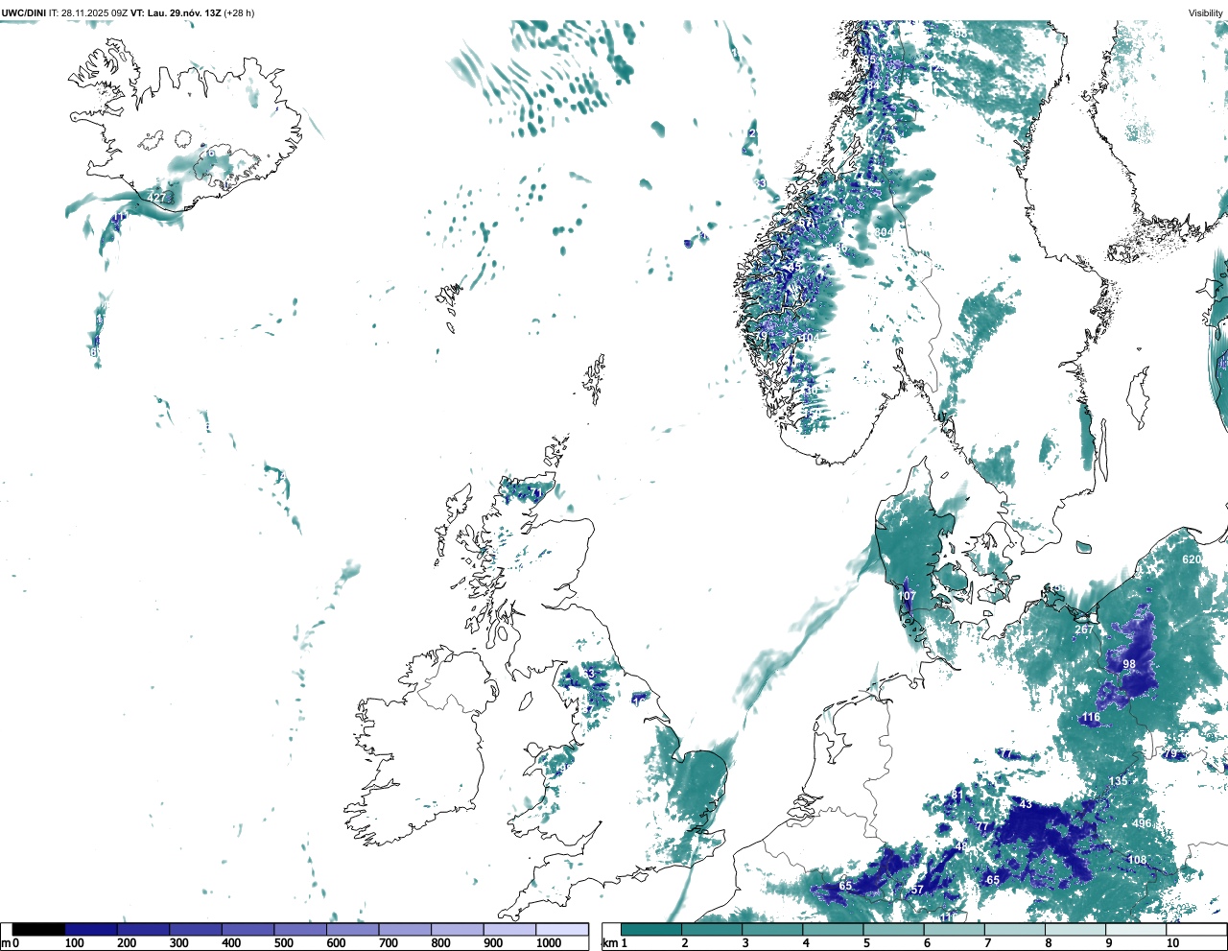The width and height of the screenshot is (1228, 951).
Task: Click the '57' visibility value label
Action: tap(917, 891)
